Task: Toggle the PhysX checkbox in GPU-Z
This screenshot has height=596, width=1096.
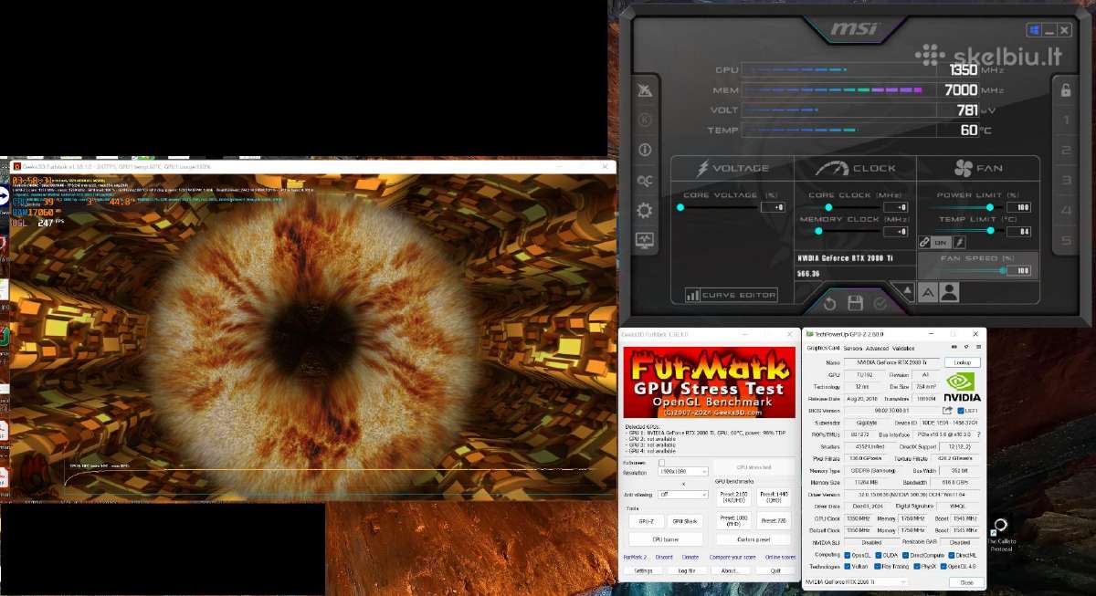Action: click(x=916, y=567)
